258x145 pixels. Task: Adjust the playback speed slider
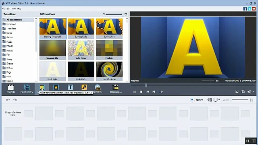click(208, 81)
